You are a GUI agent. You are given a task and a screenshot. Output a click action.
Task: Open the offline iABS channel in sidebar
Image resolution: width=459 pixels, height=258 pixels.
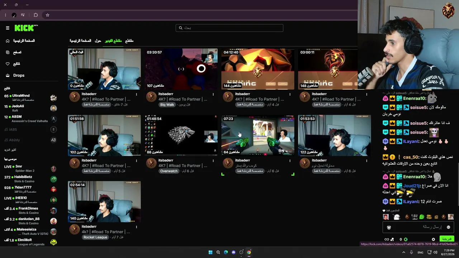click(x=30, y=129)
